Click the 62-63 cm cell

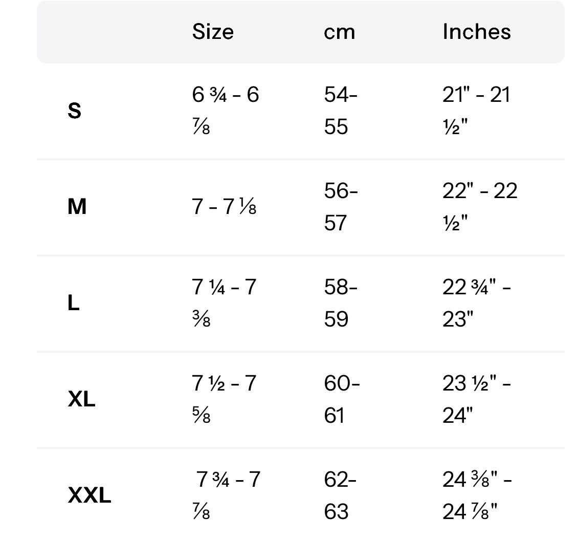[x=340, y=495]
